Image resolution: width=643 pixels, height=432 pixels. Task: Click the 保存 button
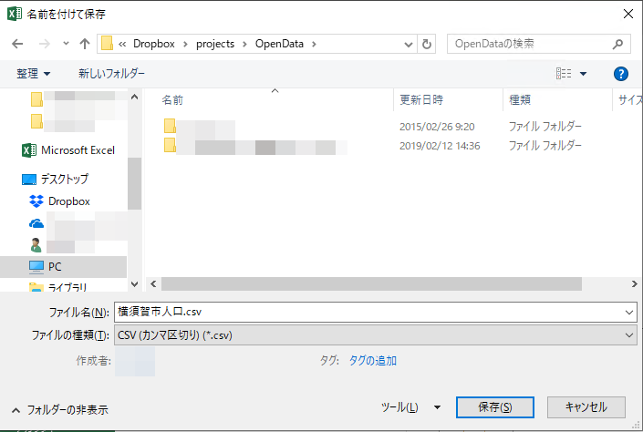point(494,407)
